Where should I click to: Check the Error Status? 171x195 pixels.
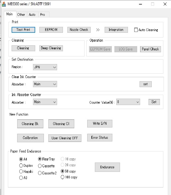pos(100,137)
